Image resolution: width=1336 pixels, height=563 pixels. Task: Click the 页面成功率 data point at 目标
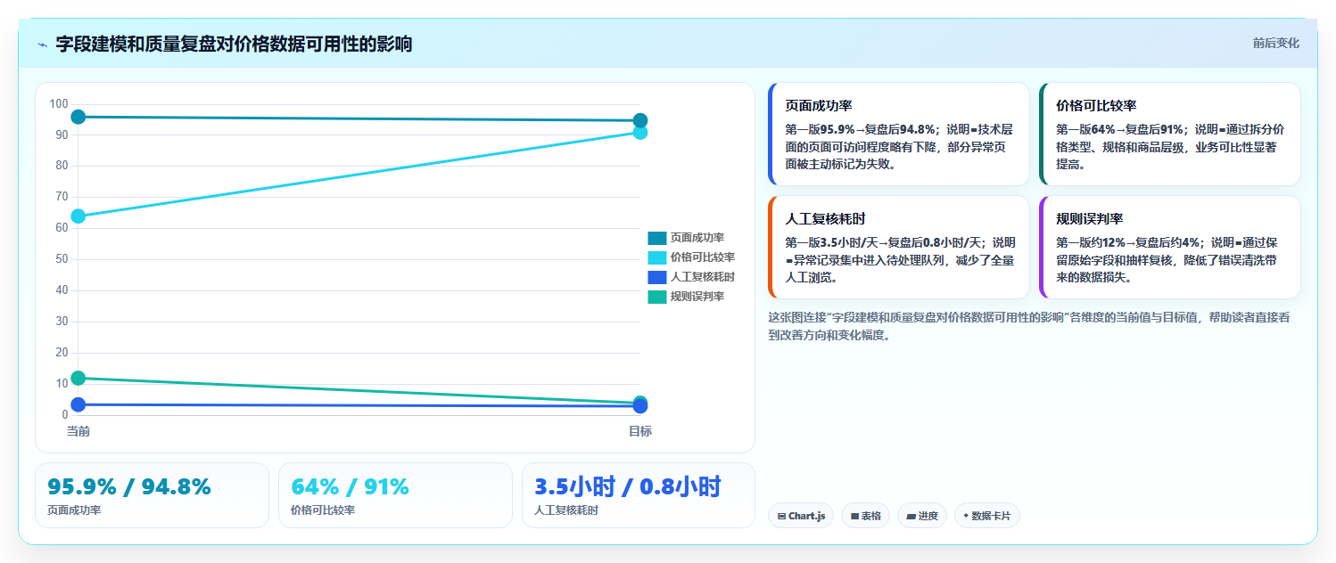click(640, 120)
